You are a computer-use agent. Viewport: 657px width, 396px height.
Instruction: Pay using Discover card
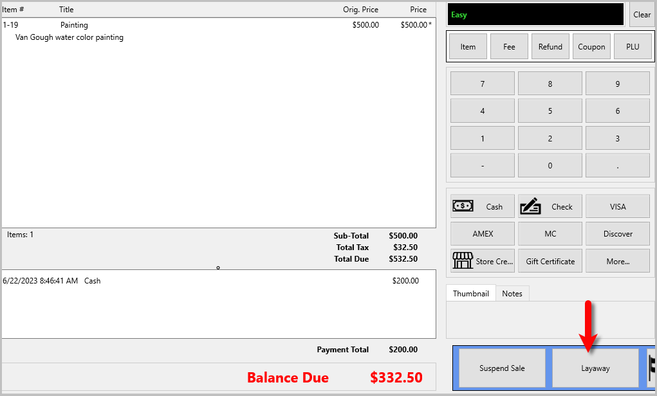(618, 233)
